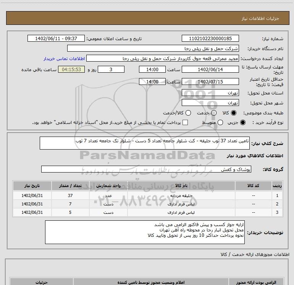The height and width of the screenshot is (285, 294).
Task: Click the request creator field مجید عمرانی
Action: (x=163, y=58)
